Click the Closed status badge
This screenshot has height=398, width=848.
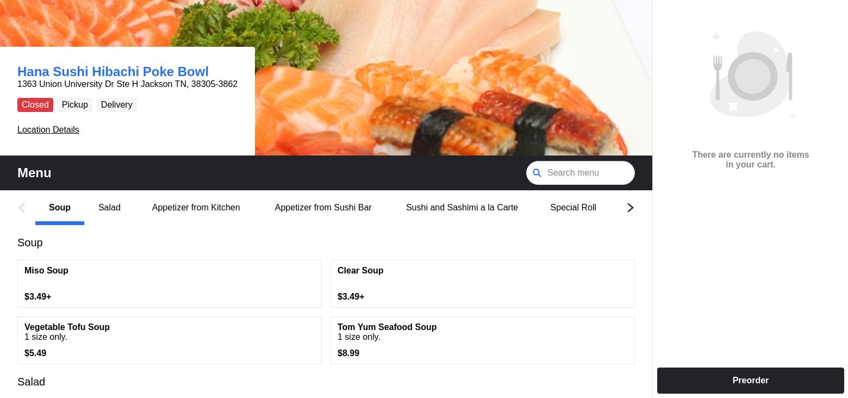35,105
